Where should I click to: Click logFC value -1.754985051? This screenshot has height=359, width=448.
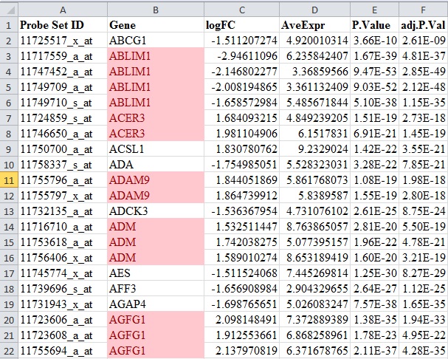point(242,165)
